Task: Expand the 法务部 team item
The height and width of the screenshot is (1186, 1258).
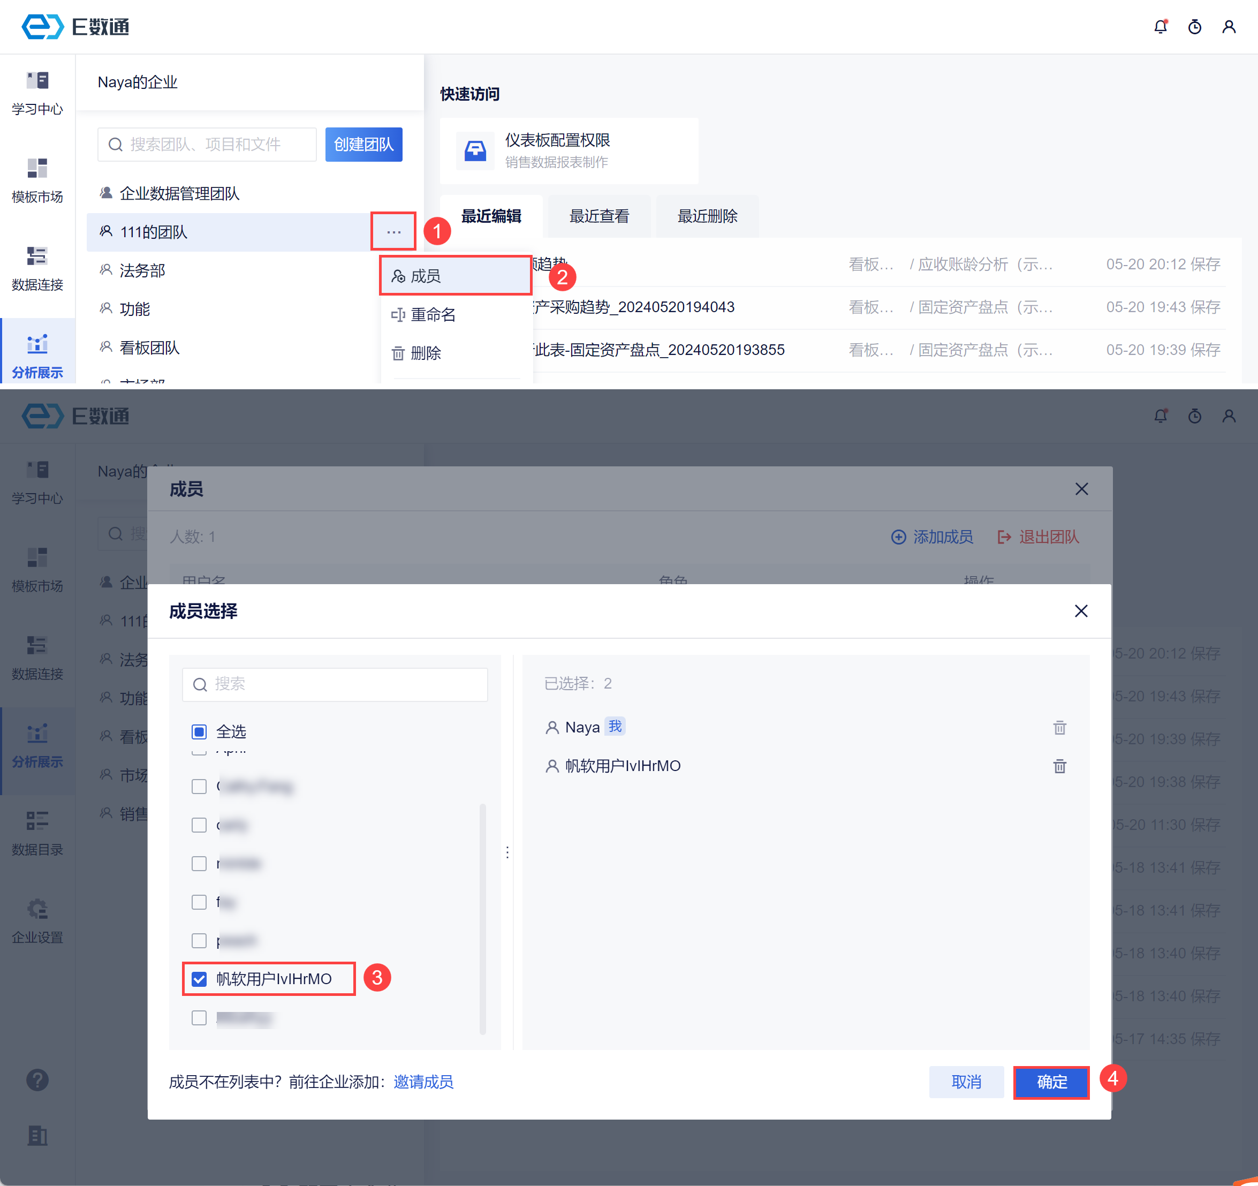Action: tap(142, 271)
